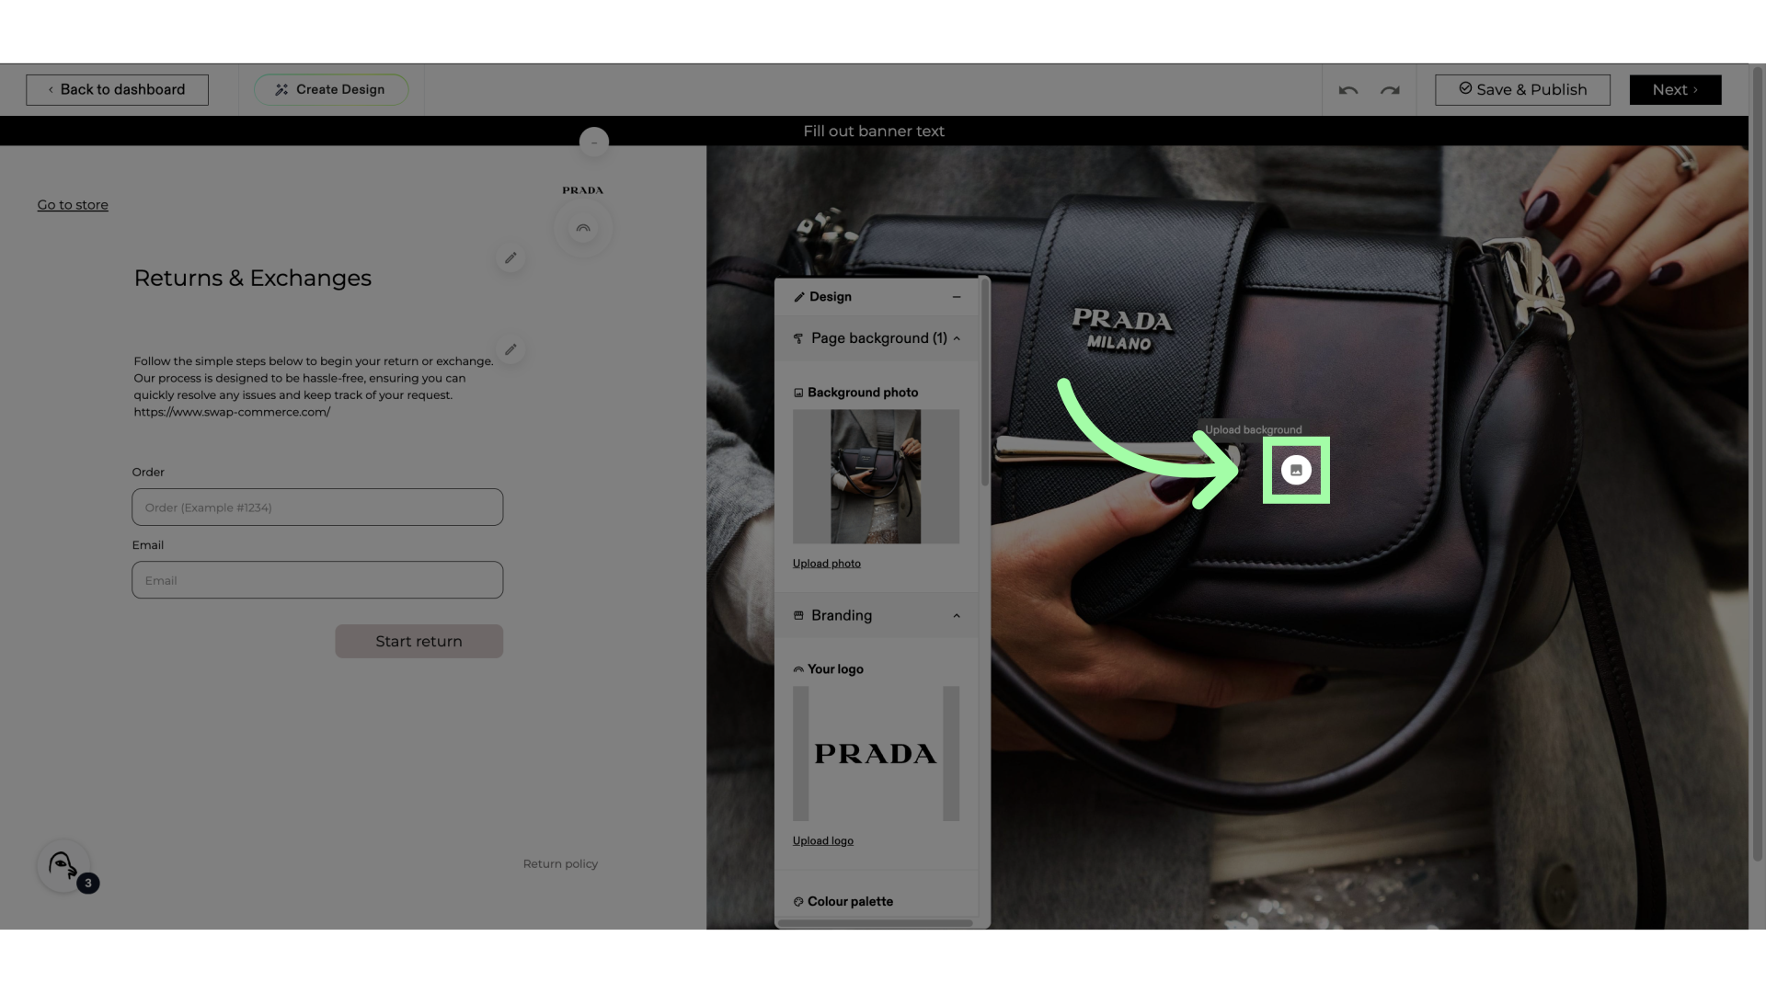The height and width of the screenshot is (993, 1766).
Task: Click the Design panel vertical scrollbar
Action: [985, 383]
